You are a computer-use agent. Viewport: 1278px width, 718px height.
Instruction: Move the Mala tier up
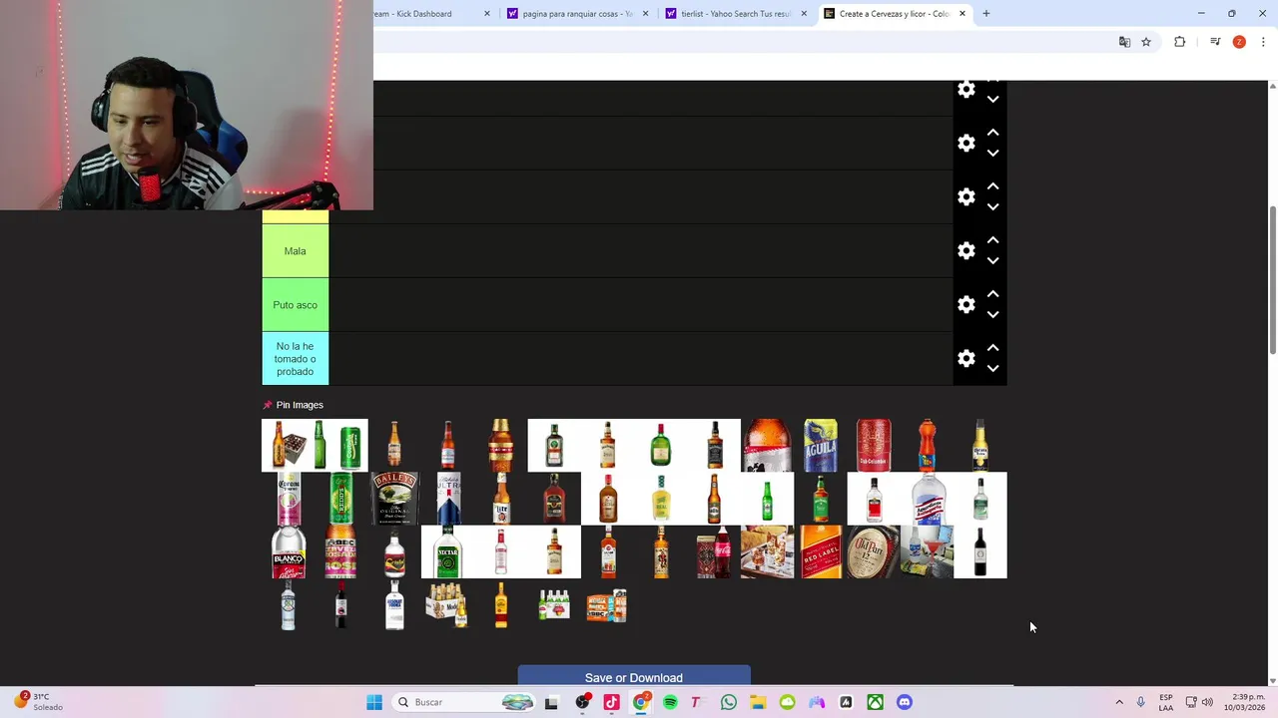tap(992, 240)
